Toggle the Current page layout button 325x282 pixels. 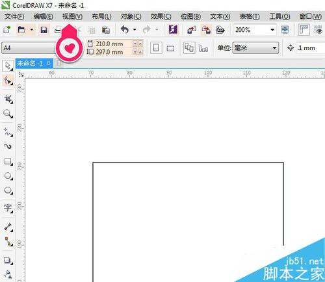[203, 49]
